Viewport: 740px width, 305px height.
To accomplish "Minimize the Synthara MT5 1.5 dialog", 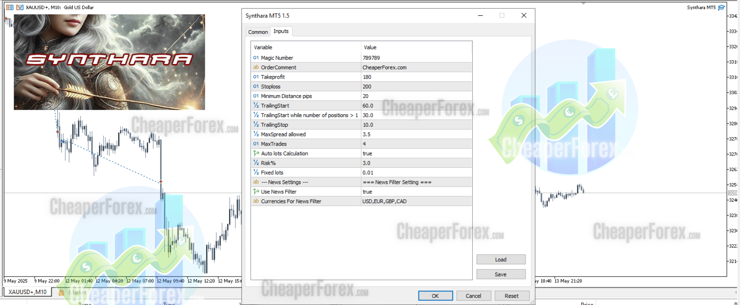I will point(480,15).
